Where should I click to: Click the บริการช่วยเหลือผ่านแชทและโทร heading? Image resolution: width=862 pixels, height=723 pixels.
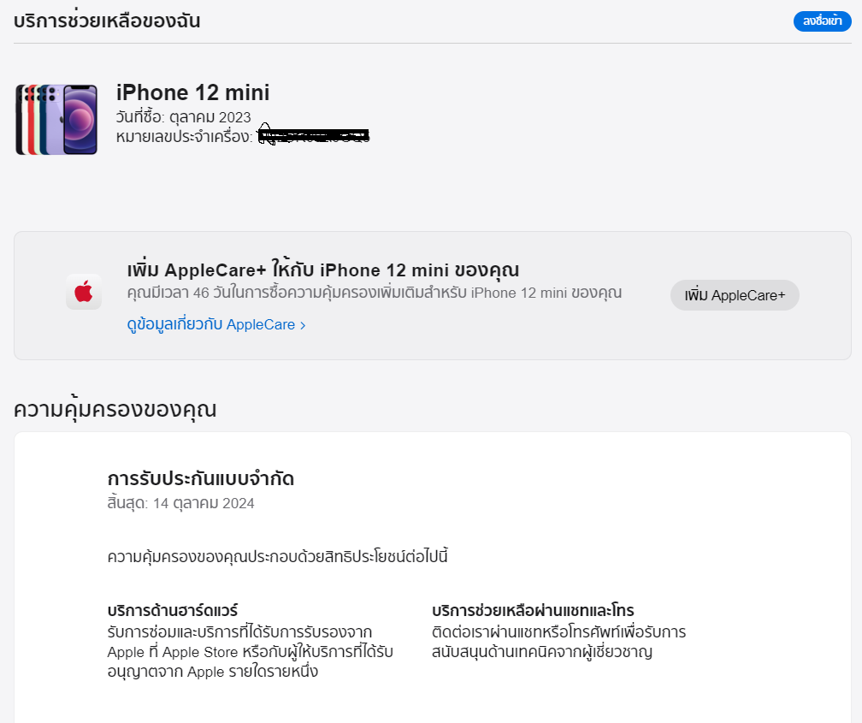pos(533,610)
